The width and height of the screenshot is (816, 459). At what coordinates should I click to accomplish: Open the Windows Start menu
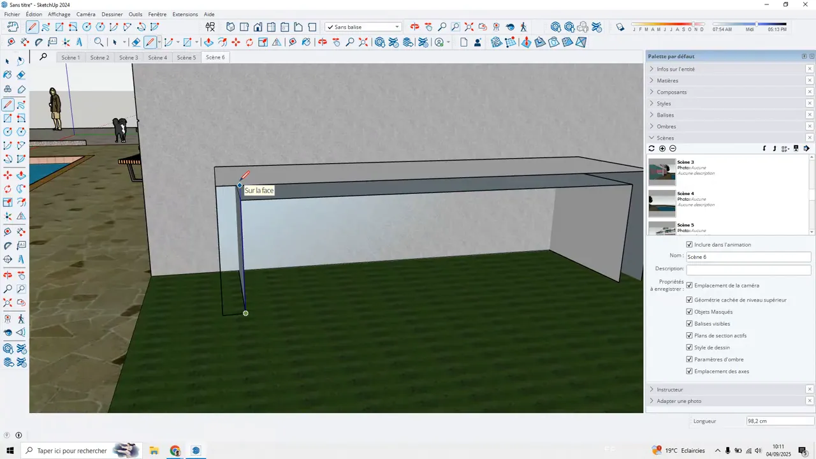[x=10, y=451]
